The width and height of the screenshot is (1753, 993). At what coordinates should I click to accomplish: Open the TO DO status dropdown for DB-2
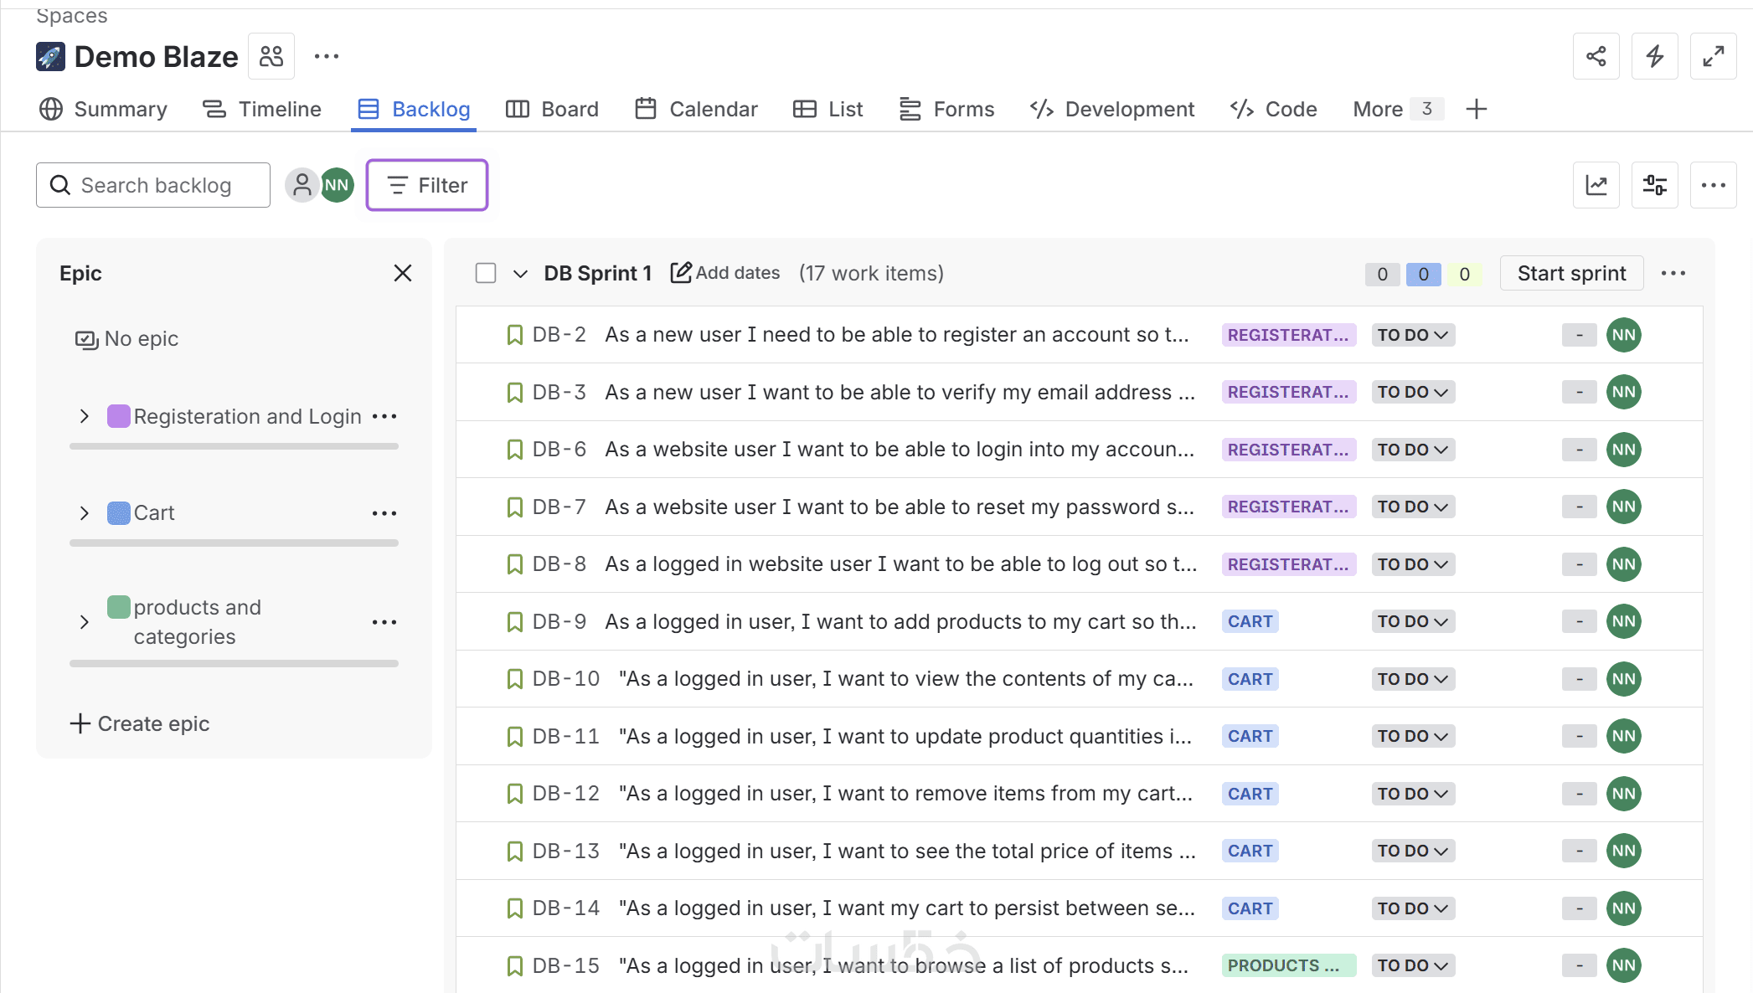coord(1413,335)
